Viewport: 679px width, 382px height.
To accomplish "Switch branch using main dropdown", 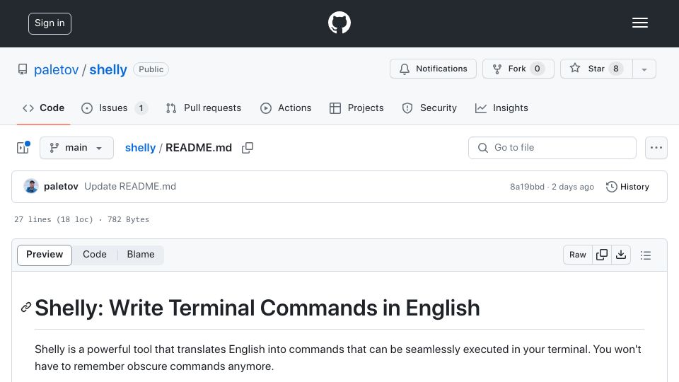I will point(76,148).
